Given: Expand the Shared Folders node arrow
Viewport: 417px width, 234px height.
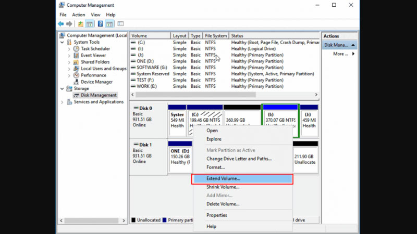Looking at the screenshot, I should (x=69, y=62).
